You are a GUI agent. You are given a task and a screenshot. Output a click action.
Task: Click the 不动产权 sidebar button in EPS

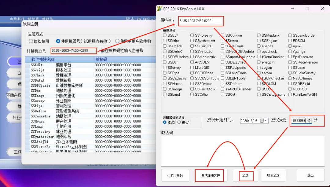click(x=14, y=95)
